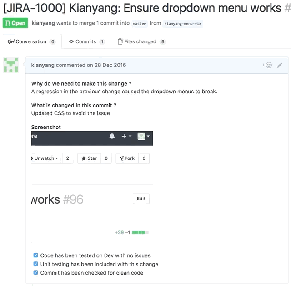Star the repository
This screenshot has height=286, width=291.
pyautogui.click(x=89, y=158)
